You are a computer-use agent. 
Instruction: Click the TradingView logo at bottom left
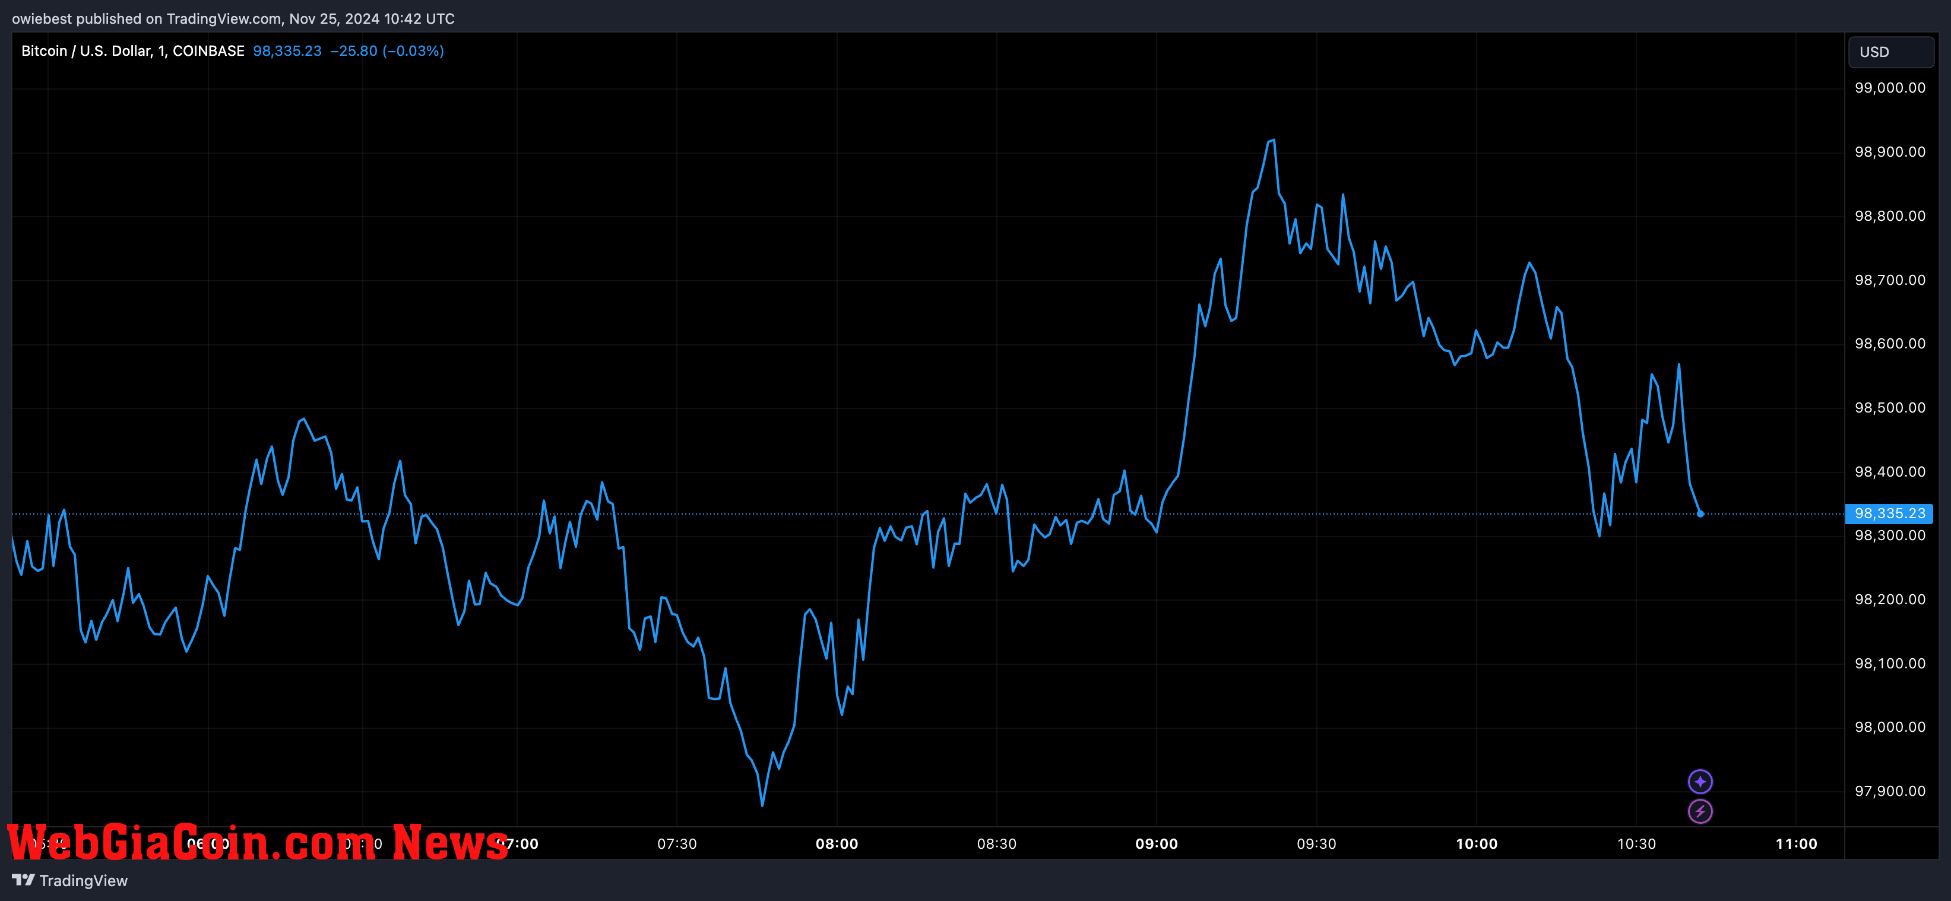tap(69, 881)
